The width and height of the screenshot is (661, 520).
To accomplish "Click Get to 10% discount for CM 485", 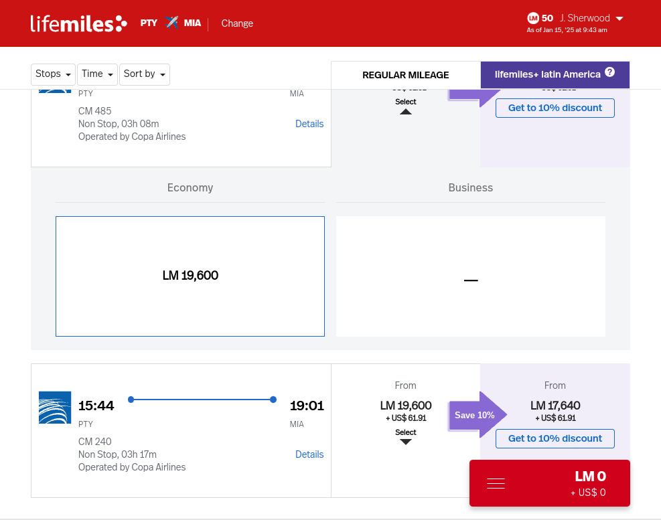I will [x=555, y=108].
